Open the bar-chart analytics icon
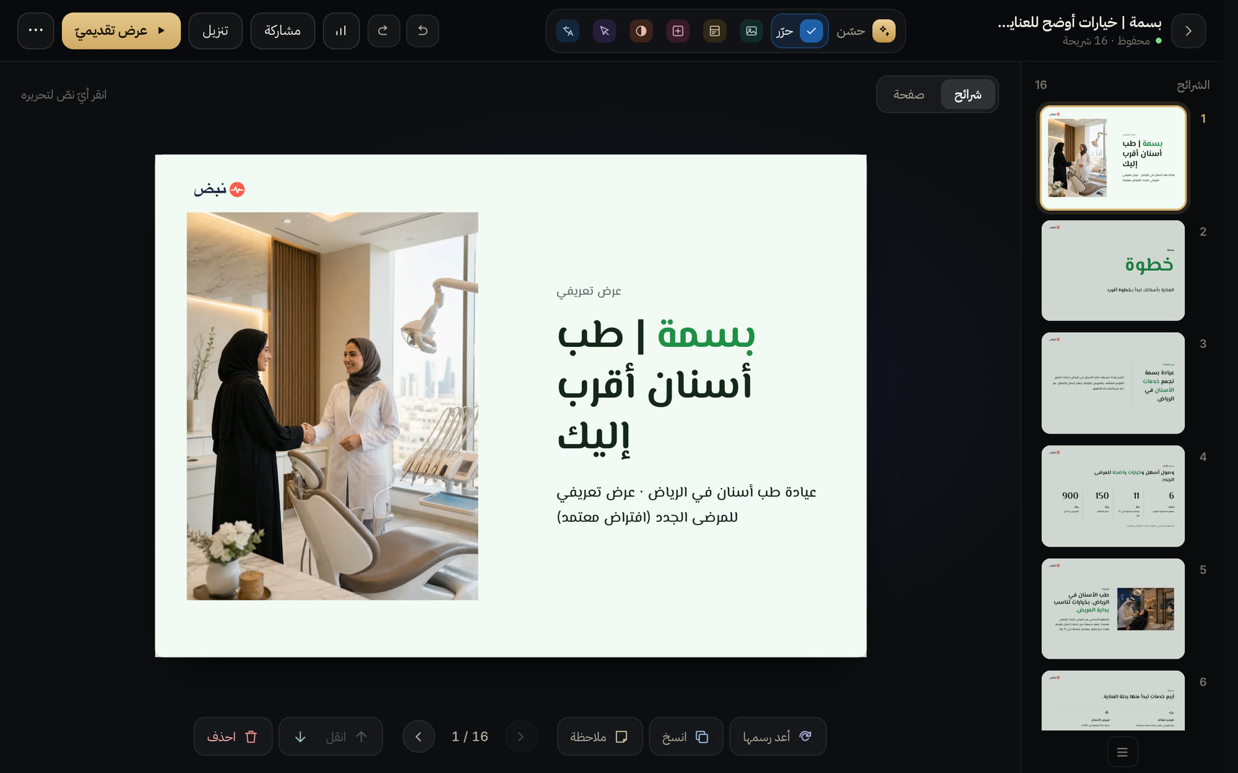Viewport: 1238px width, 773px height. tap(341, 31)
